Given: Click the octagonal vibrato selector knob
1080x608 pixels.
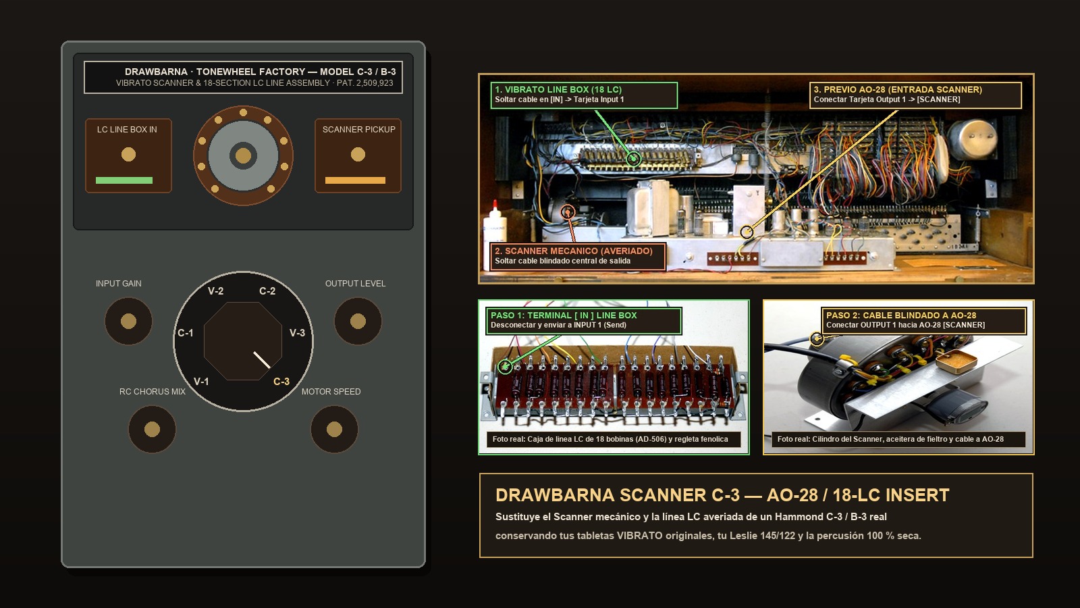Looking at the screenshot, I should click(x=243, y=341).
